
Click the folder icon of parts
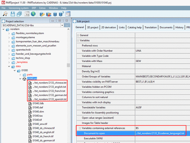(25, 75)
